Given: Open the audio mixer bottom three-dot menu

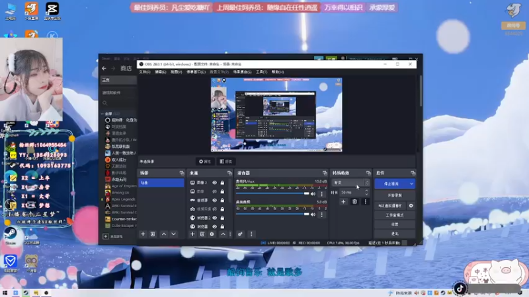Looking at the screenshot, I should pos(251,234).
